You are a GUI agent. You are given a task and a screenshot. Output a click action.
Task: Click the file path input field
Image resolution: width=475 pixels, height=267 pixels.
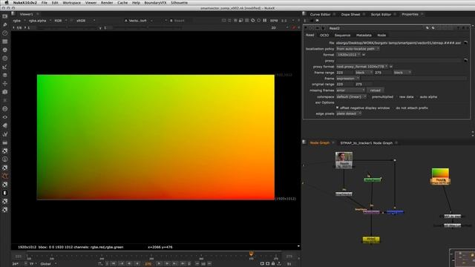(399, 43)
